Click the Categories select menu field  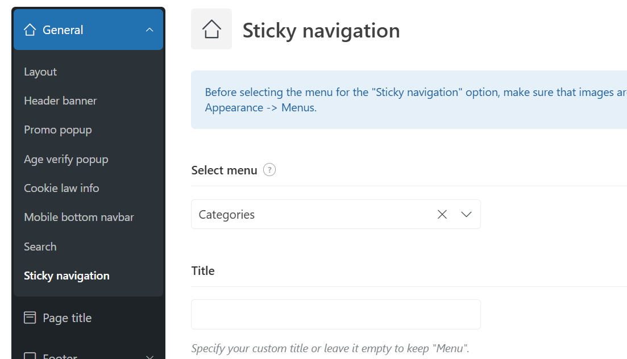336,214
